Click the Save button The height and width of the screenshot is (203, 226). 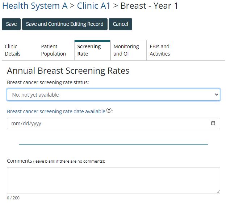click(11, 24)
